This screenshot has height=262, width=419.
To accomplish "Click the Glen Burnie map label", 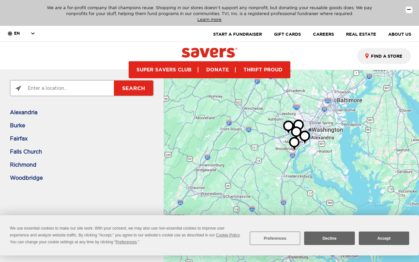I will tap(345, 110).
